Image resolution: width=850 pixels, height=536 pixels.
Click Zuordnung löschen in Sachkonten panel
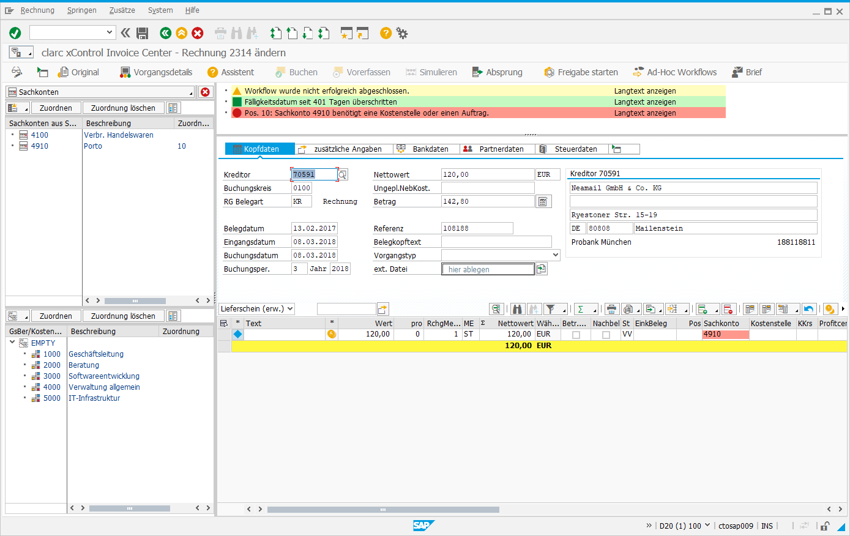[123, 108]
